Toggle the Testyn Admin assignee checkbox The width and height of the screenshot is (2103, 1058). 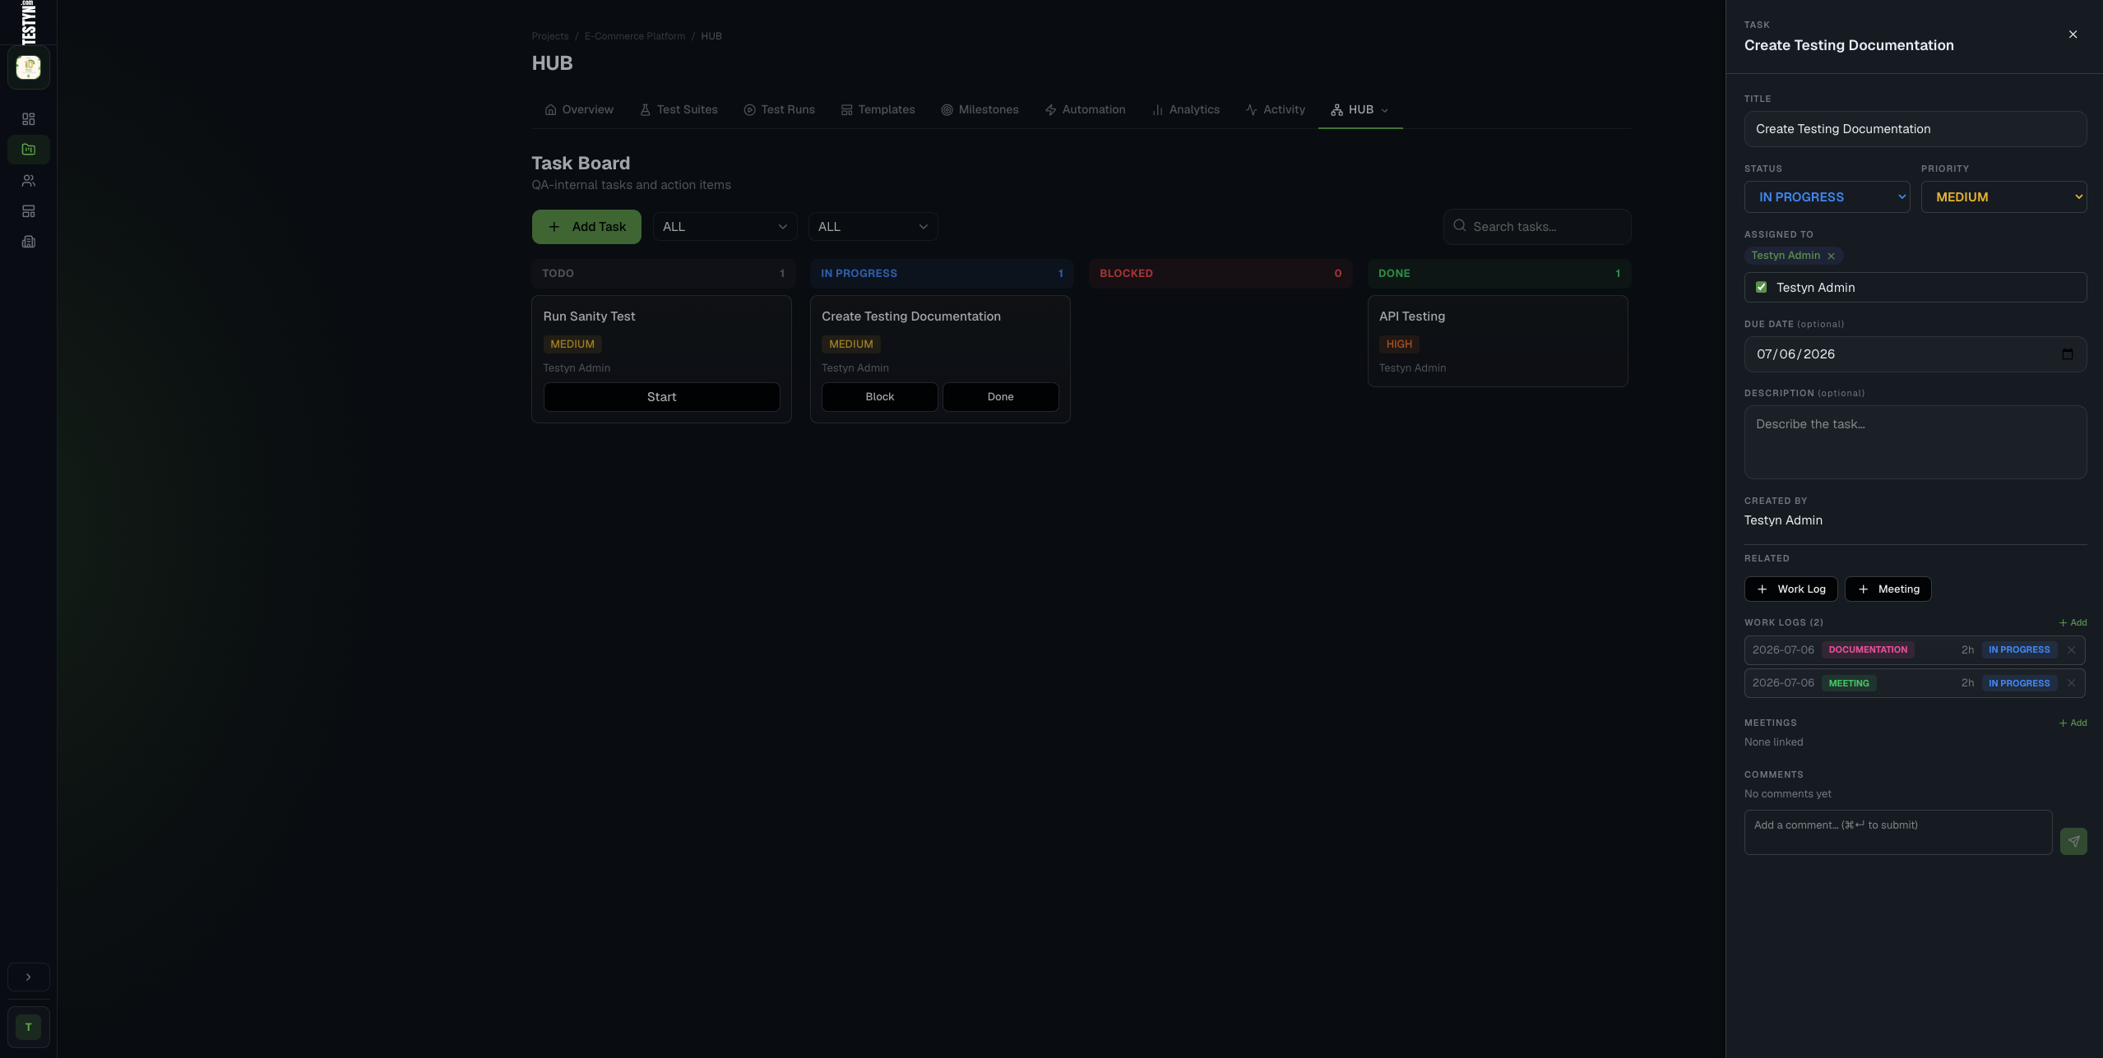(1761, 288)
